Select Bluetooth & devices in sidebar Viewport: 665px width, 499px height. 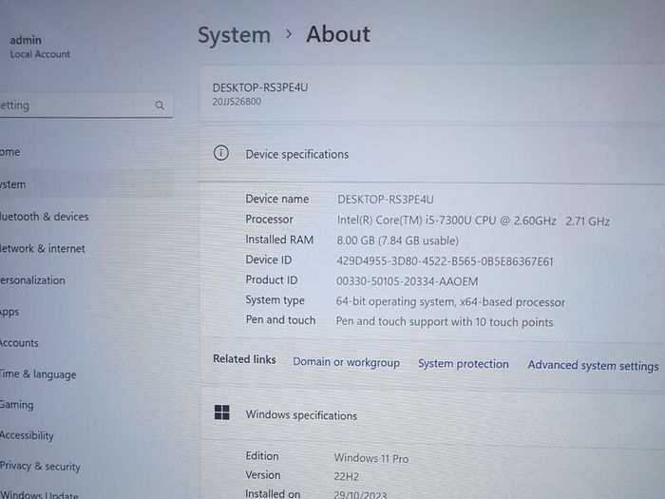[44, 217]
